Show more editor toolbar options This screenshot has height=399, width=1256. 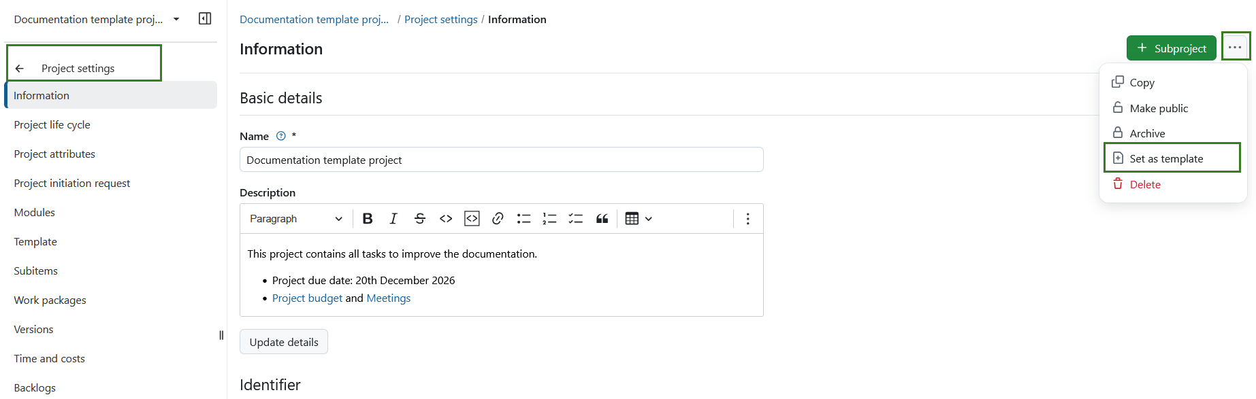[x=747, y=219]
